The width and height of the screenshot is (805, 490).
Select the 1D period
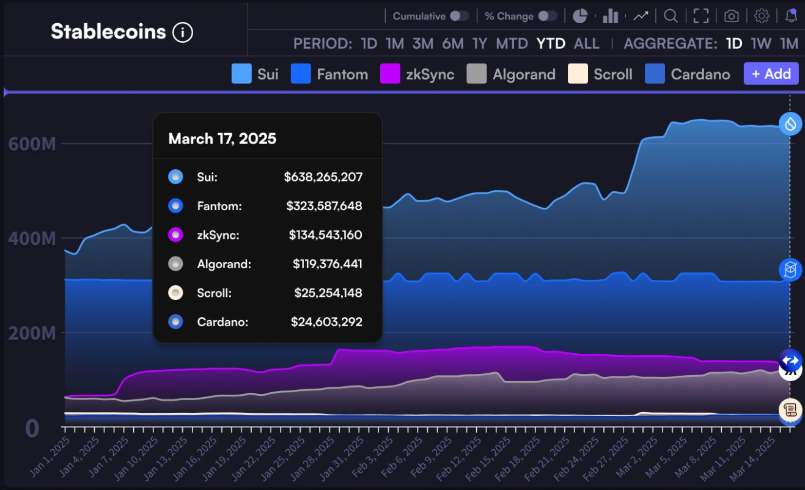coord(369,43)
